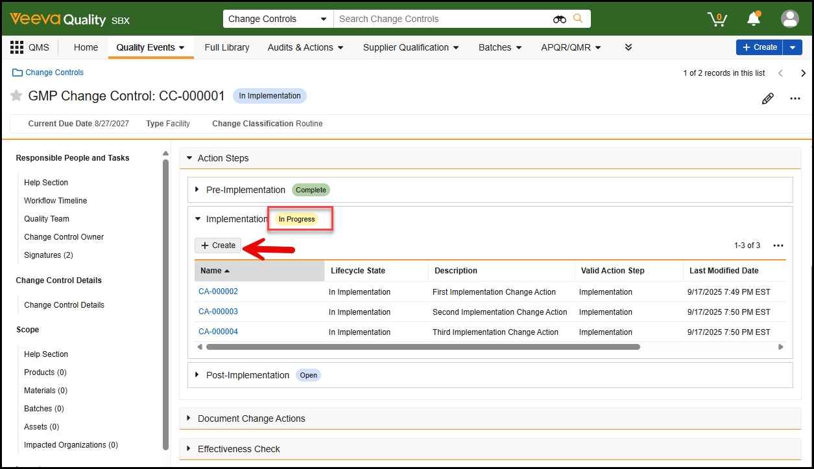This screenshot has height=469, width=814.
Task: Open the shopping cart icon
Action: point(717,19)
